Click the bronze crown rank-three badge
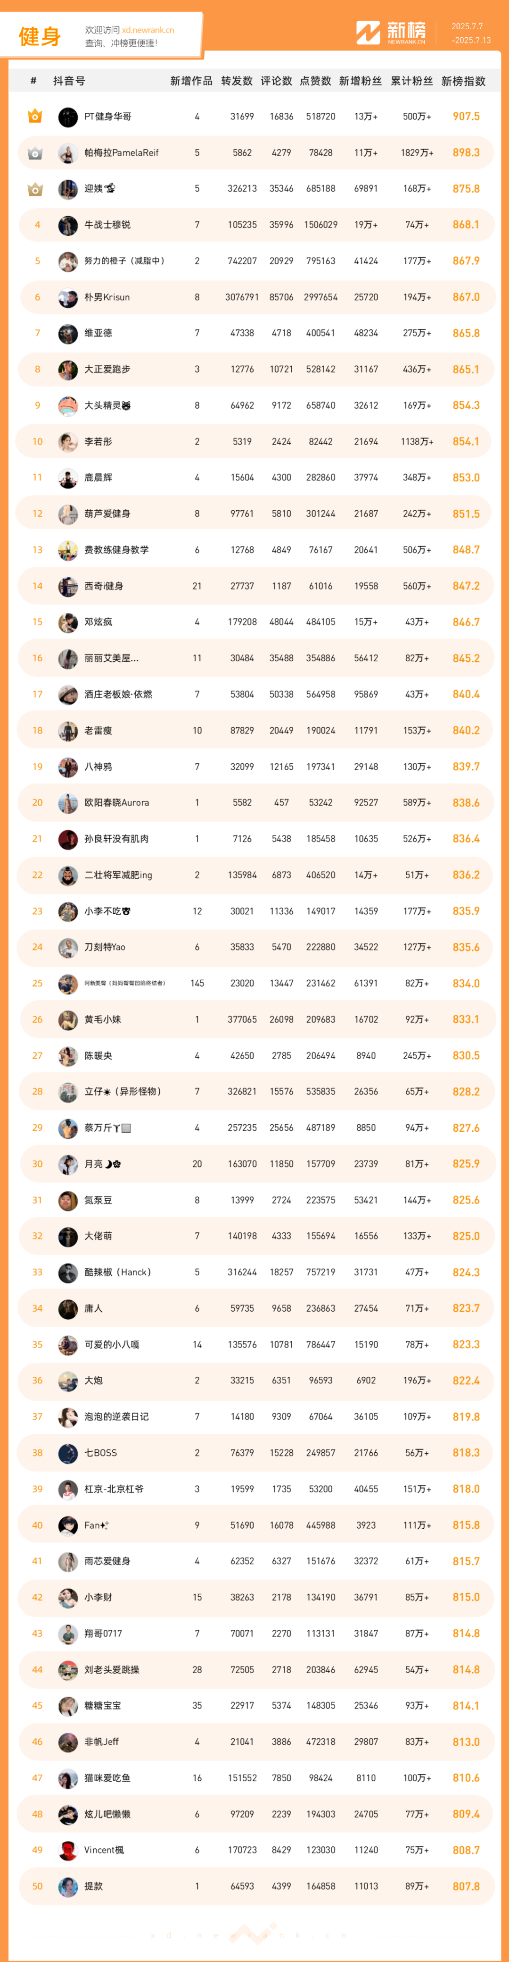The width and height of the screenshot is (509, 1962). [x=35, y=189]
